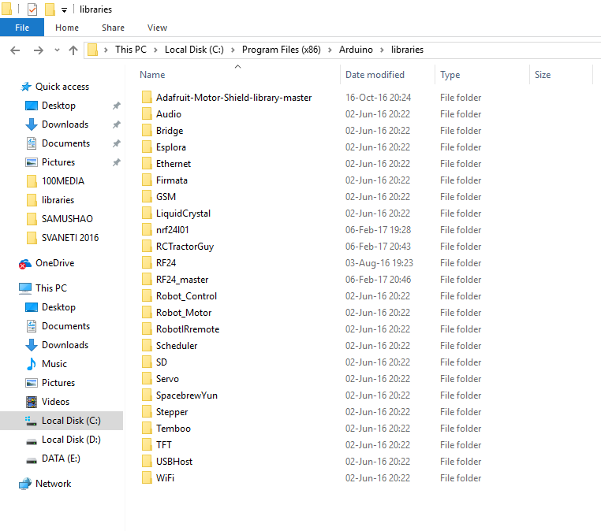Click the Robot_Motor folder icon
The image size is (601, 531).
pyautogui.click(x=147, y=313)
